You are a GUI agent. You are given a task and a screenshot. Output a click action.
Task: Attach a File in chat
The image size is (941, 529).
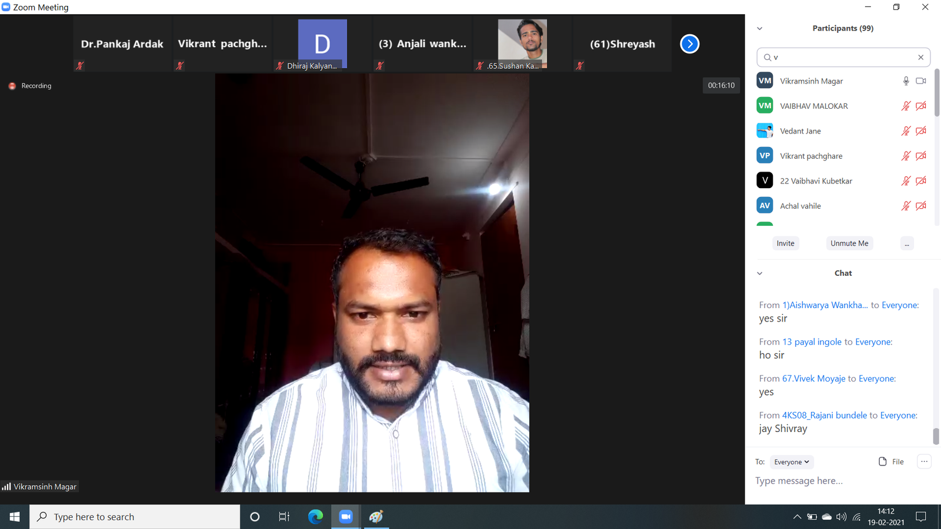point(891,461)
